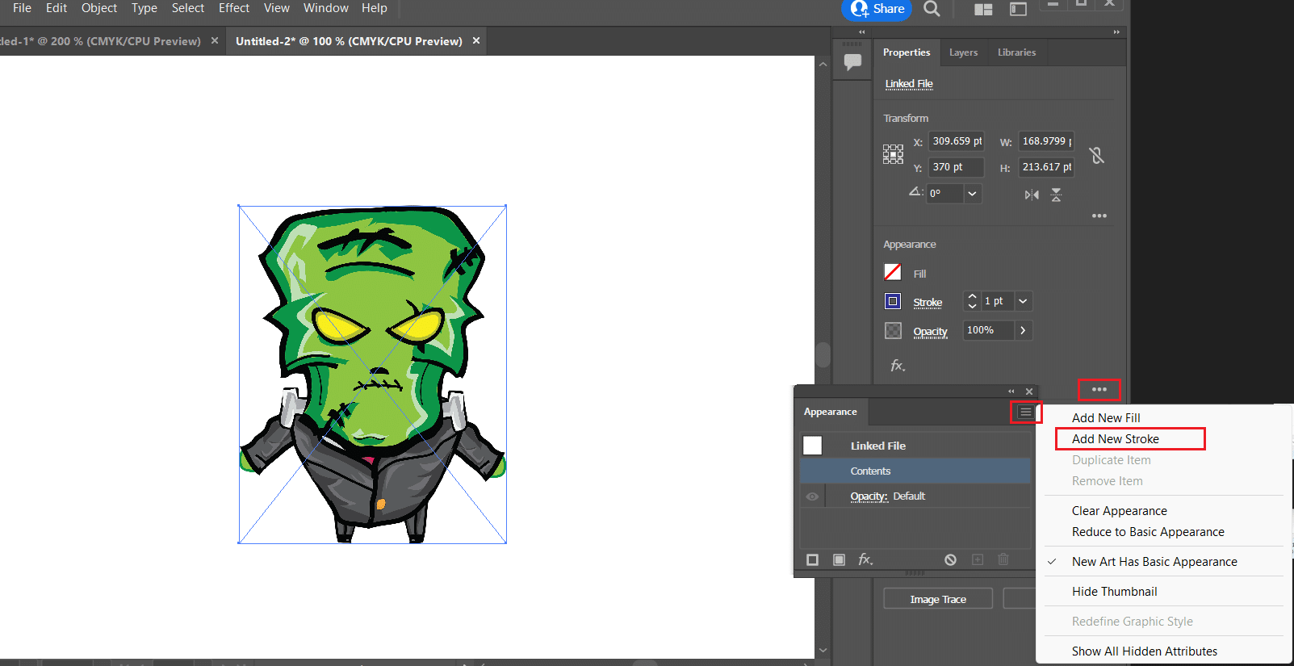This screenshot has height=666, width=1294.
Task: Flip the image vertically
Action: [1056, 195]
